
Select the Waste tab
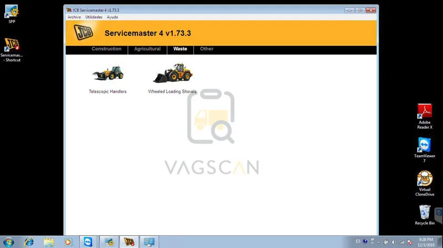click(181, 49)
